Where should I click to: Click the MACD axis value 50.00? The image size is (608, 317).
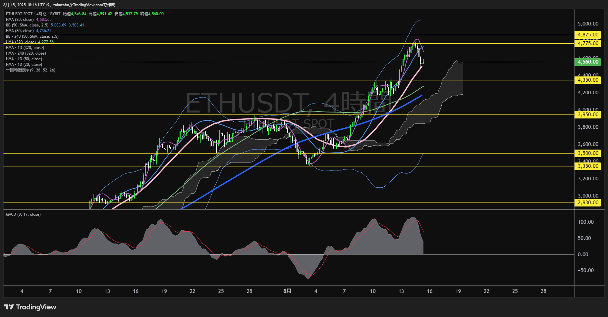coord(584,238)
